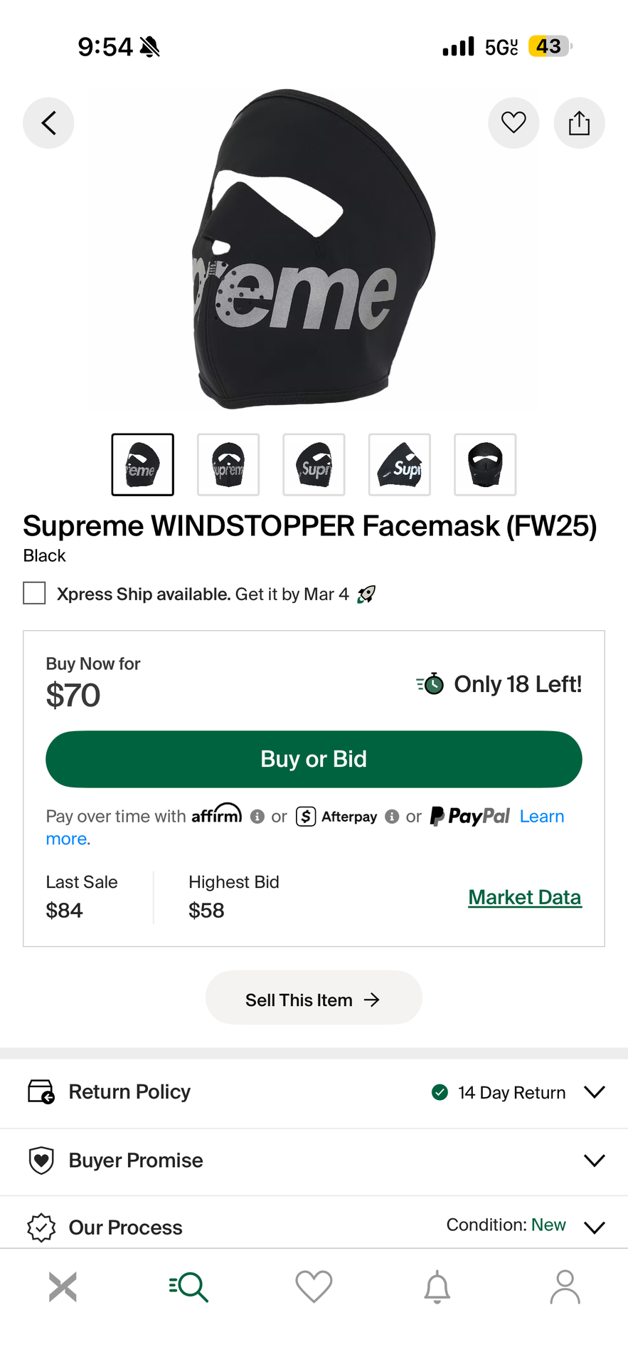
Task: Expand the Our Process section
Action: tap(595, 1227)
